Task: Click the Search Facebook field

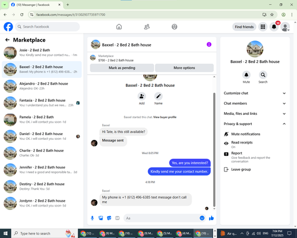Action: [48, 27]
